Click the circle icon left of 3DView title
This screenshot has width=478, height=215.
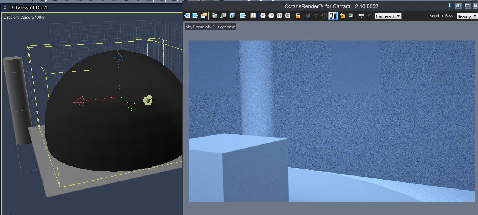pyautogui.click(x=5, y=7)
